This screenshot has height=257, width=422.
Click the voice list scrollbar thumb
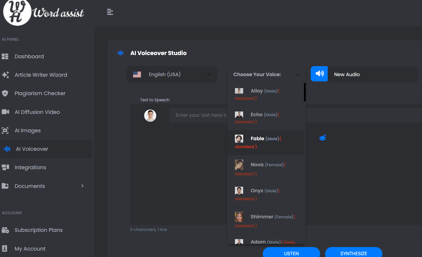coord(305,92)
